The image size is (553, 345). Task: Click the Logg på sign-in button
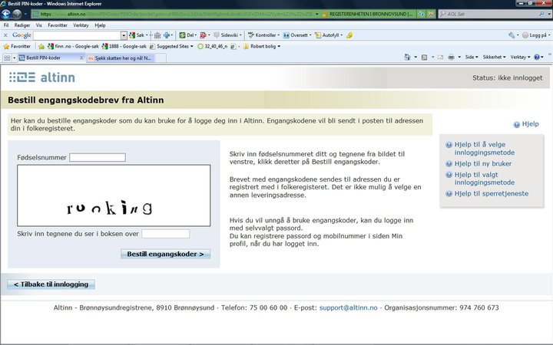535,35
